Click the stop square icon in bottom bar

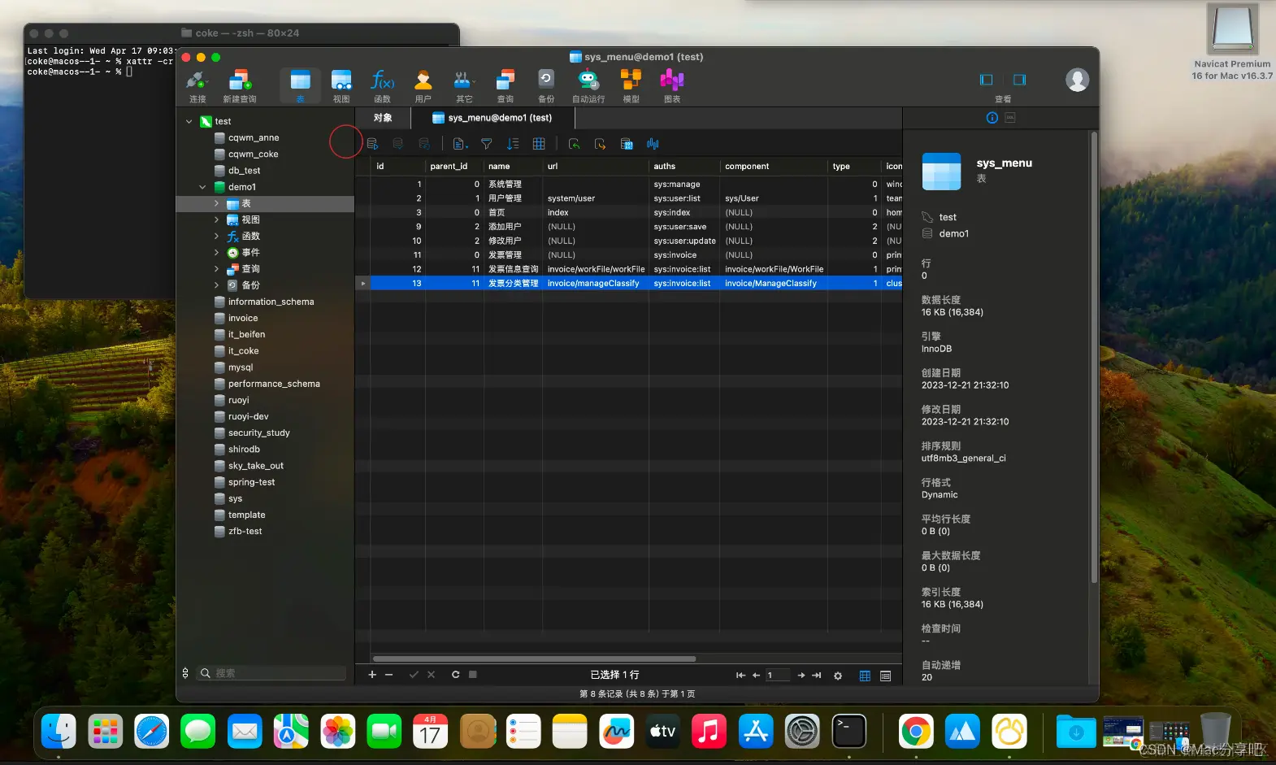click(473, 675)
